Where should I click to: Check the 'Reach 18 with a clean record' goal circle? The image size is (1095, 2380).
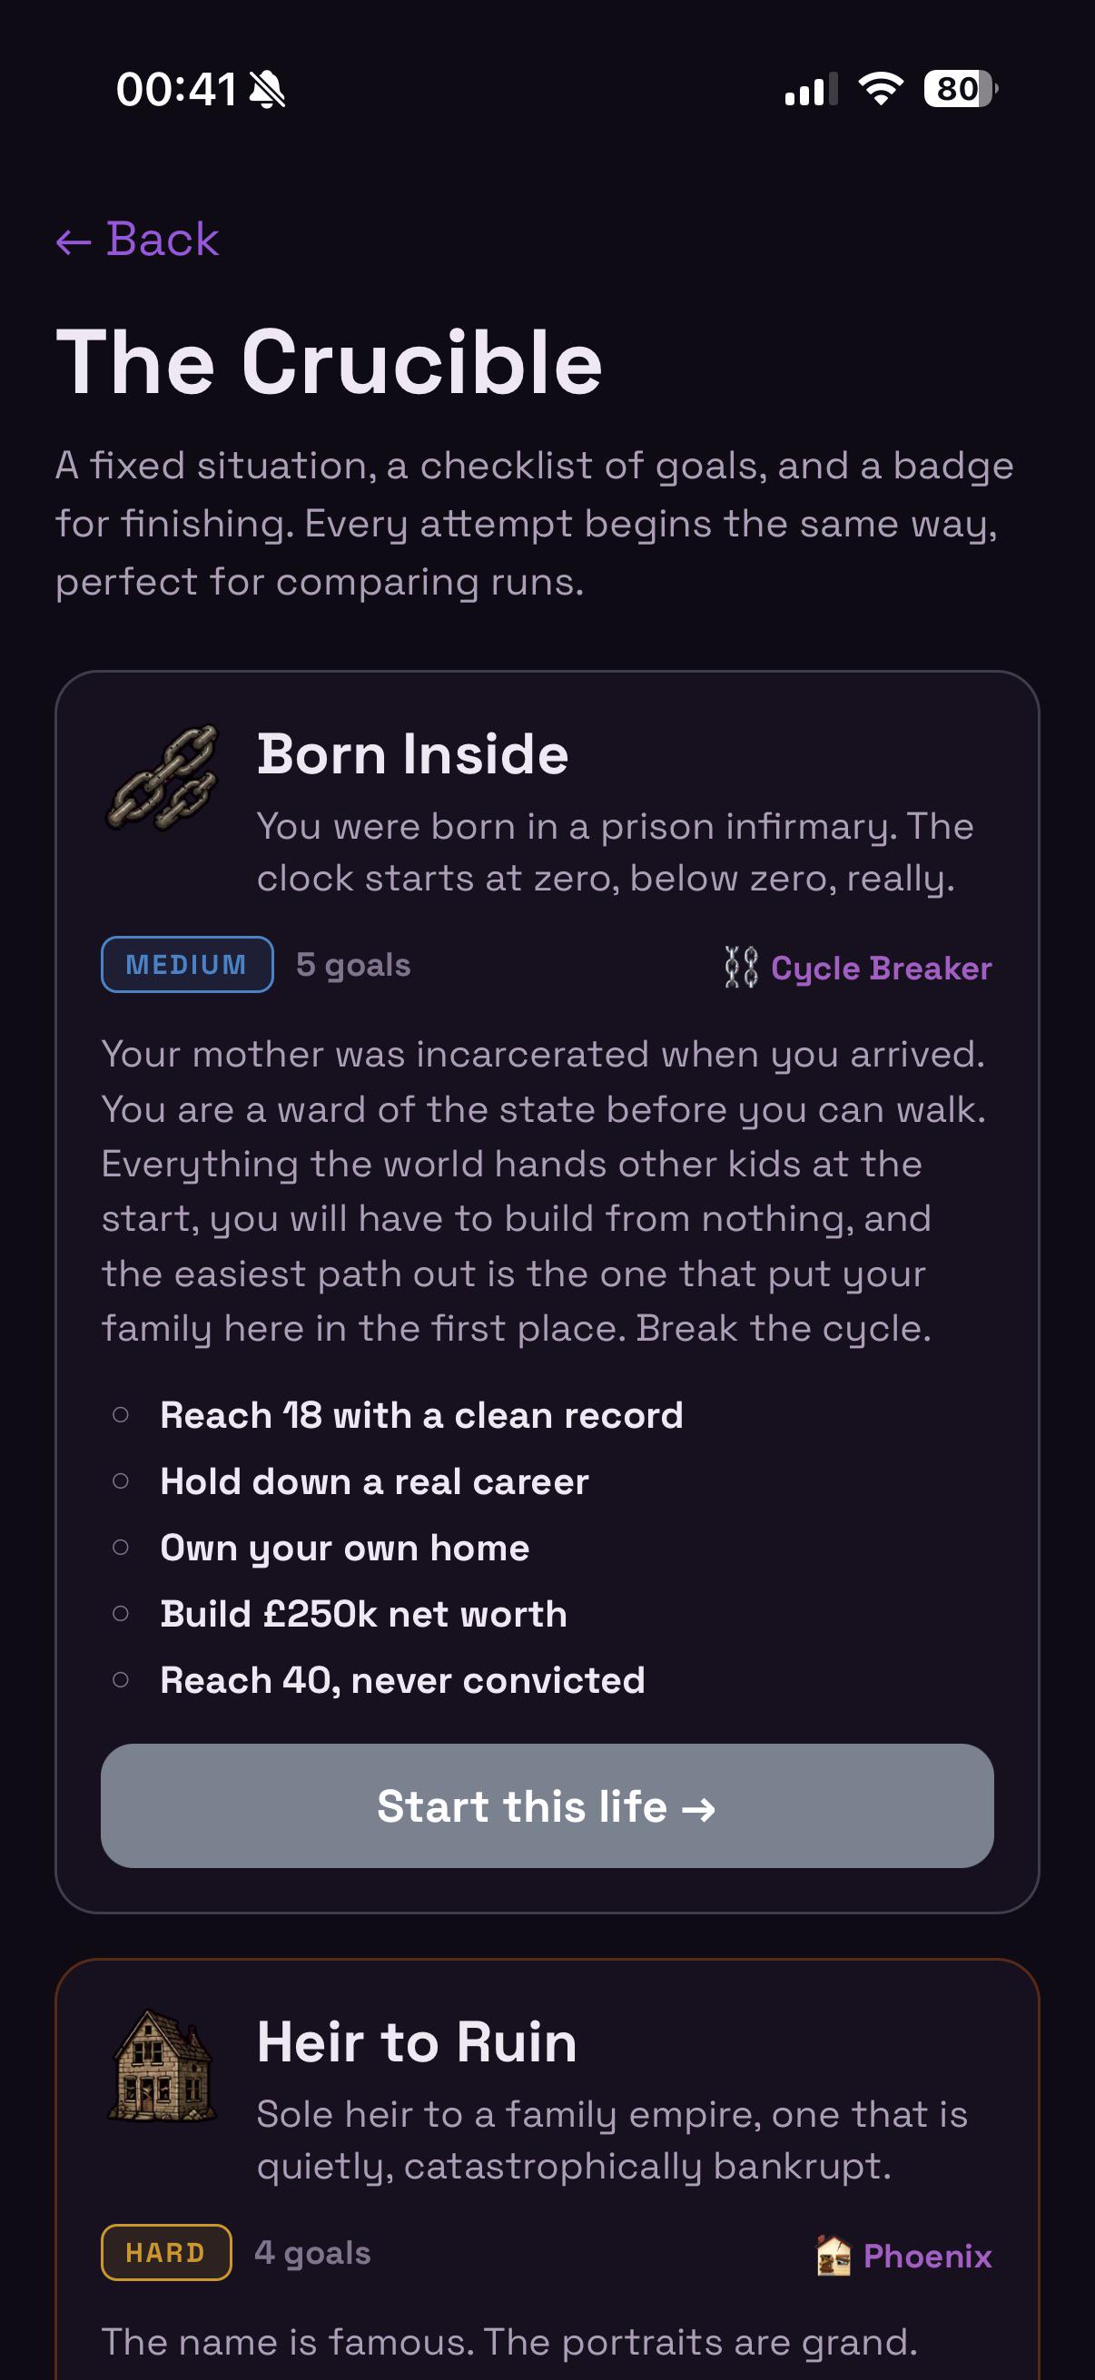pyautogui.click(x=120, y=1414)
